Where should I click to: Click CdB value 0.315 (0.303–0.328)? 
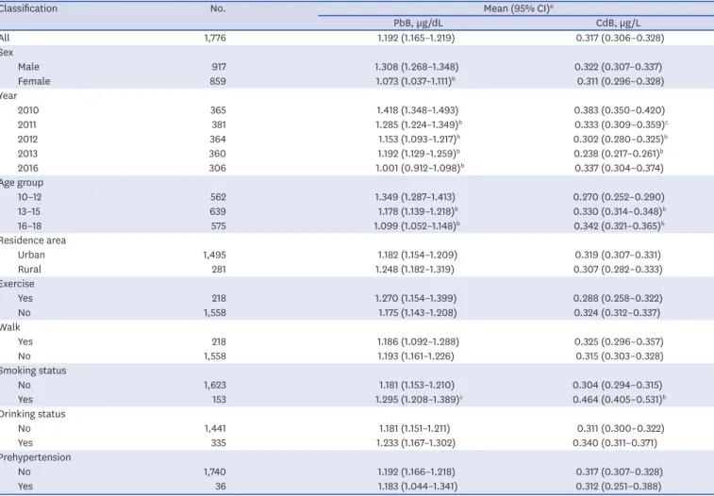coord(620,356)
